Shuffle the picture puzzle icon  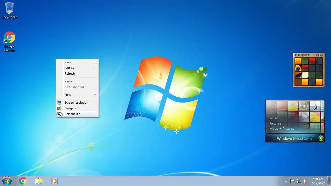tap(321, 55)
